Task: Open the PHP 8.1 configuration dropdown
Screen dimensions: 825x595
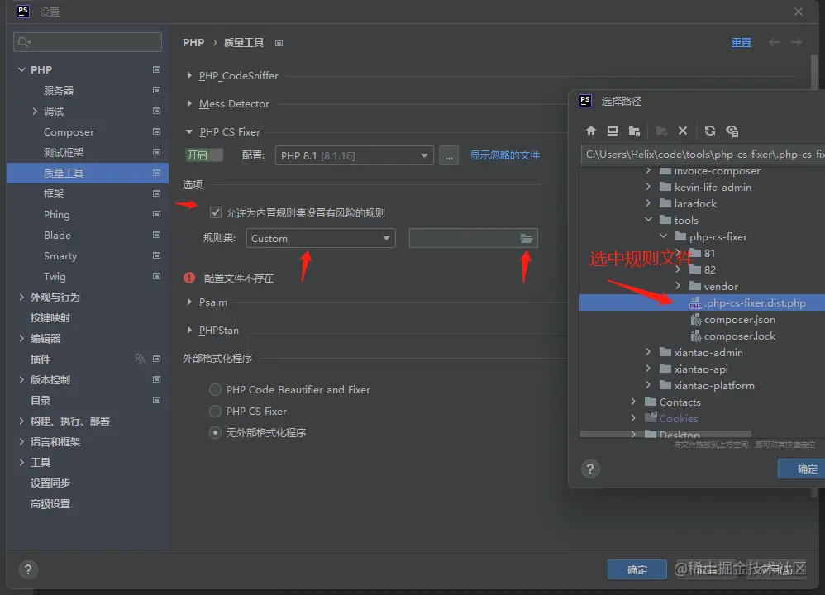Action: (x=354, y=155)
